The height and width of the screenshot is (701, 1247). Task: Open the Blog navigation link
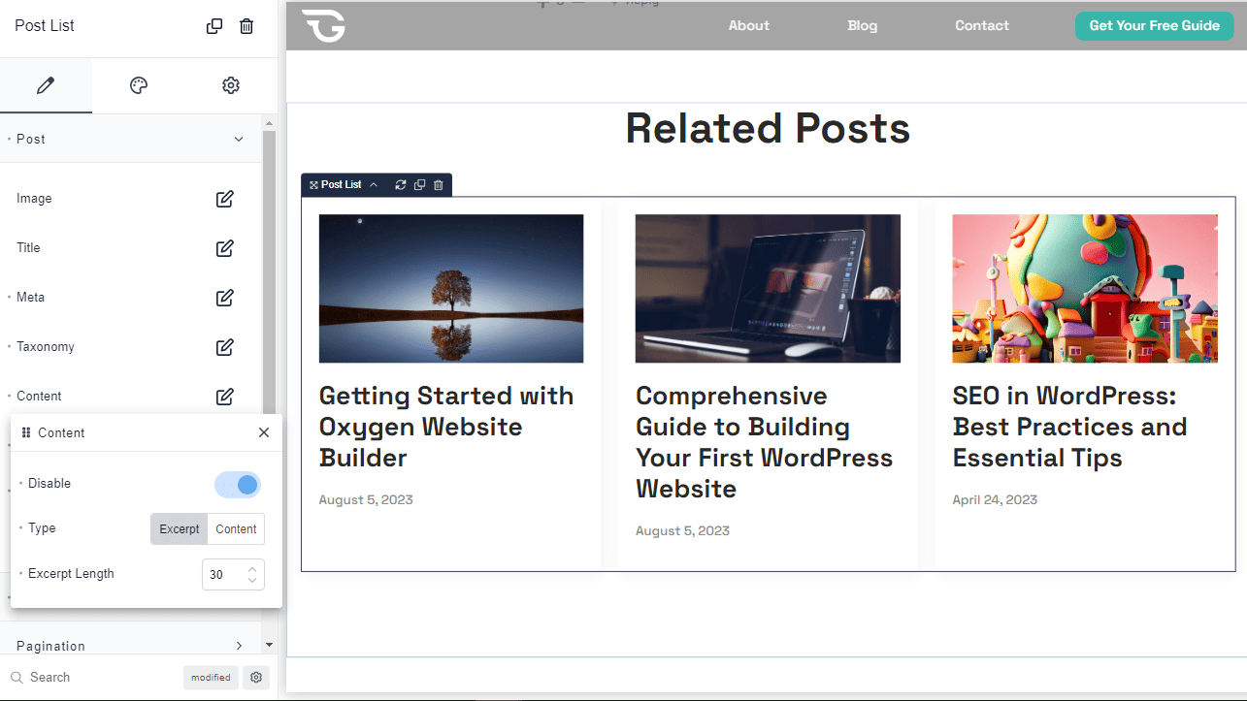(862, 26)
